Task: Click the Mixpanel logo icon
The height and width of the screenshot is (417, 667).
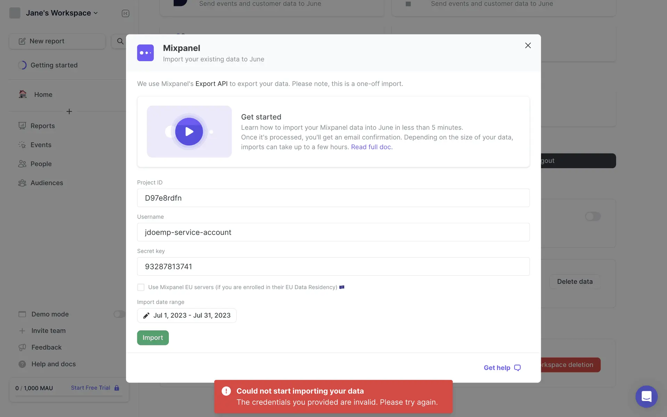Action: (145, 53)
